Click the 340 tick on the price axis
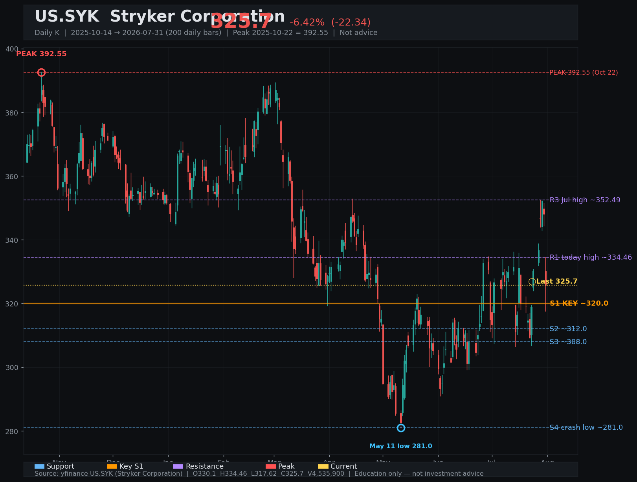637x482 pixels. pos(12,240)
